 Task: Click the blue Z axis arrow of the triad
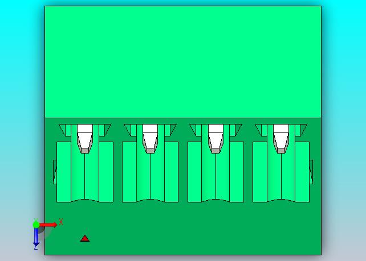point(36,237)
